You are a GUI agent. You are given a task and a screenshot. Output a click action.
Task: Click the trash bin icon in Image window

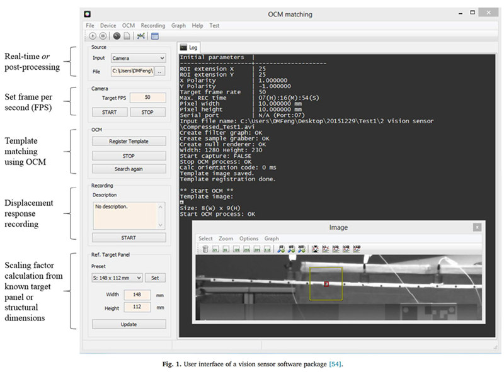[x=205, y=249]
